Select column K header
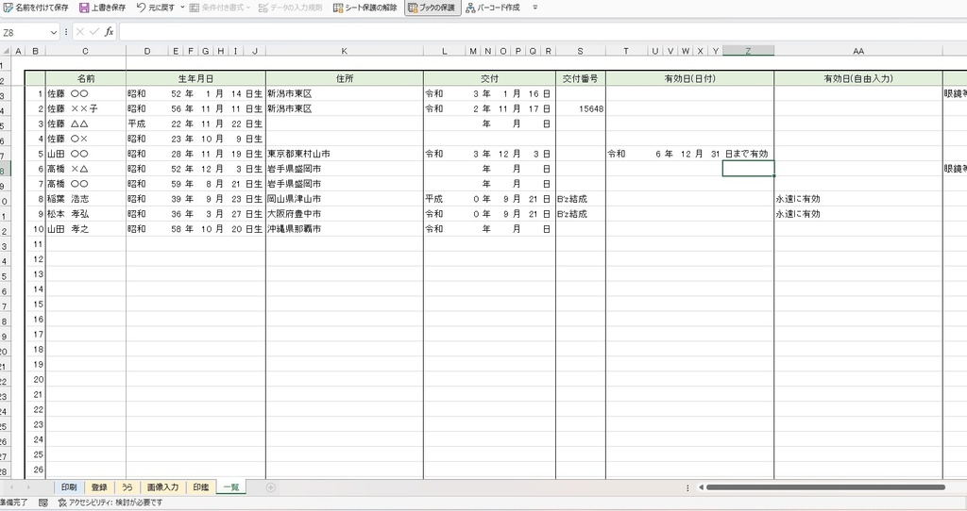967x511 pixels. pyautogui.click(x=344, y=51)
